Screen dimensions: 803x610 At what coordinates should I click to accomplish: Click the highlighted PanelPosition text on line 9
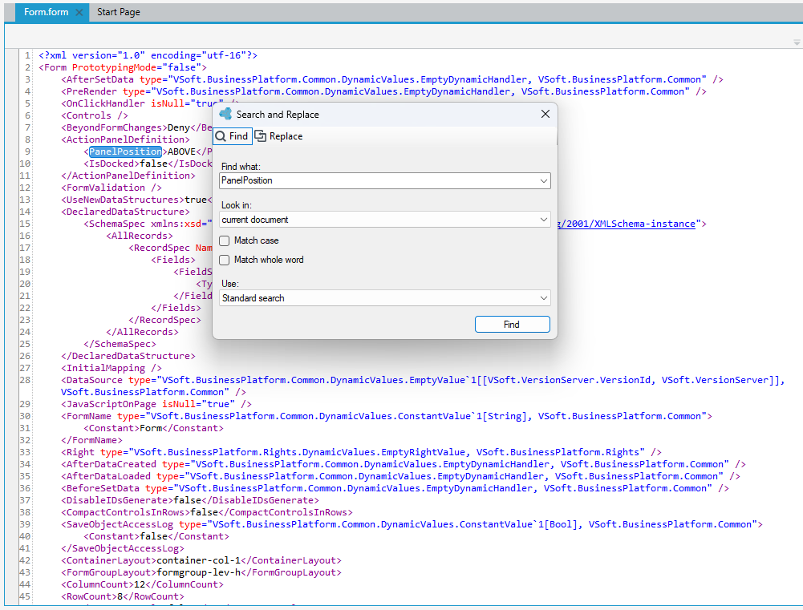click(125, 151)
